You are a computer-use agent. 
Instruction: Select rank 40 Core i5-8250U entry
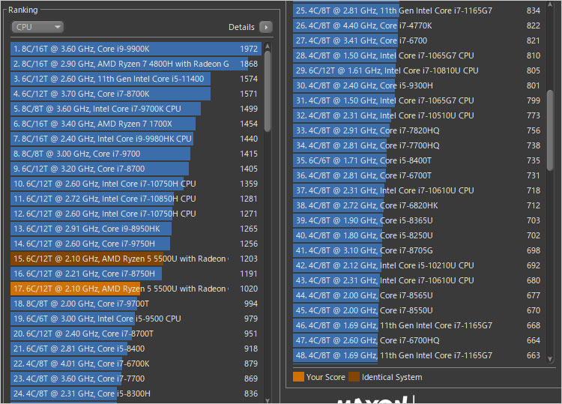[x=418, y=235]
